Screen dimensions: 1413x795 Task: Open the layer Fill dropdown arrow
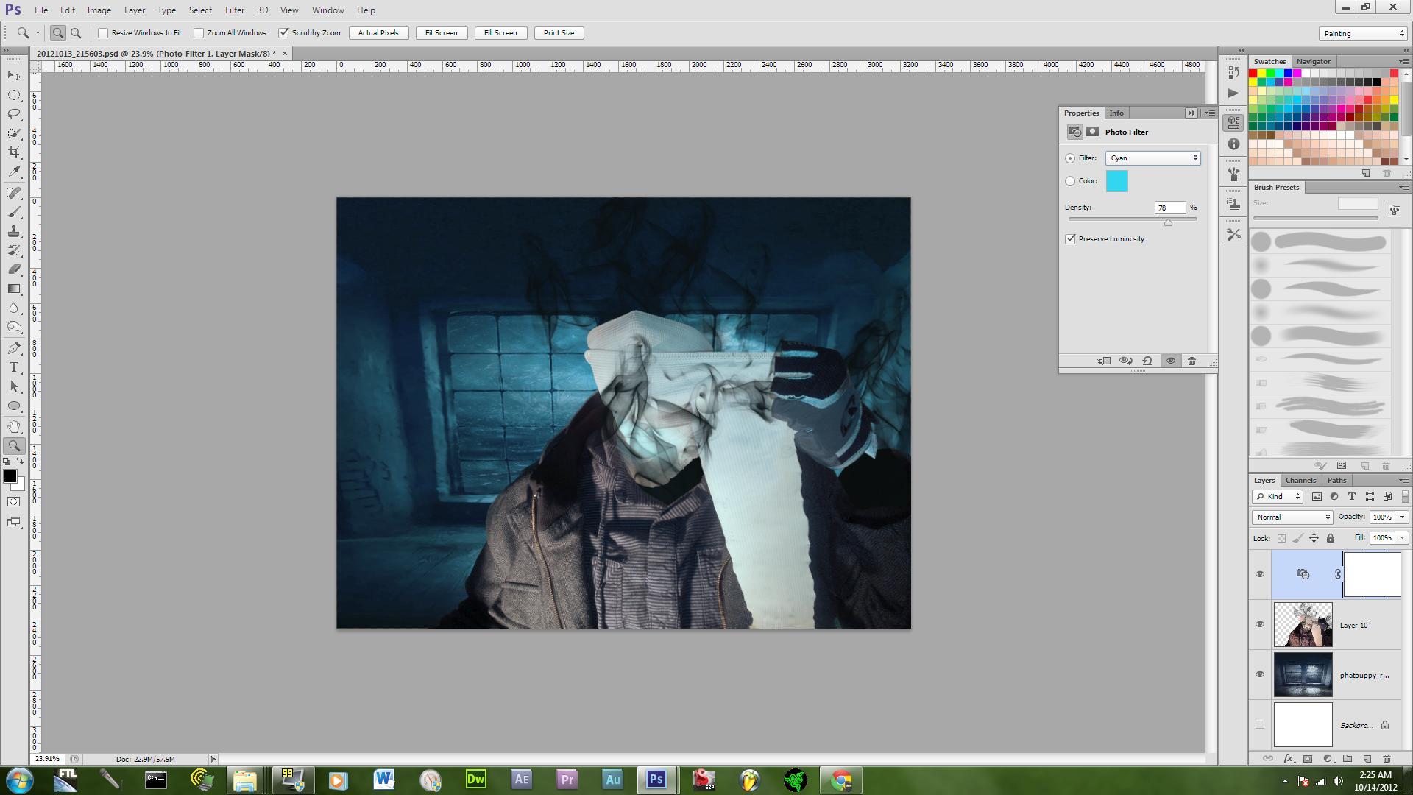(x=1403, y=537)
